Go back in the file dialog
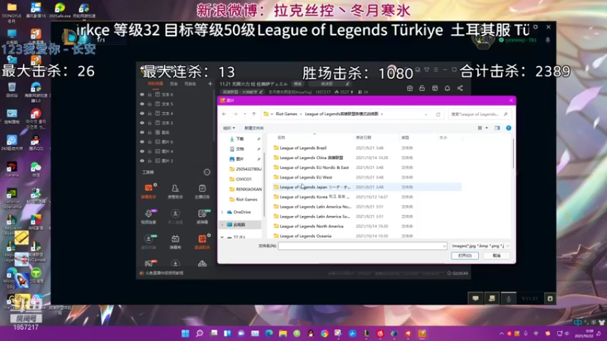 click(224, 114)
